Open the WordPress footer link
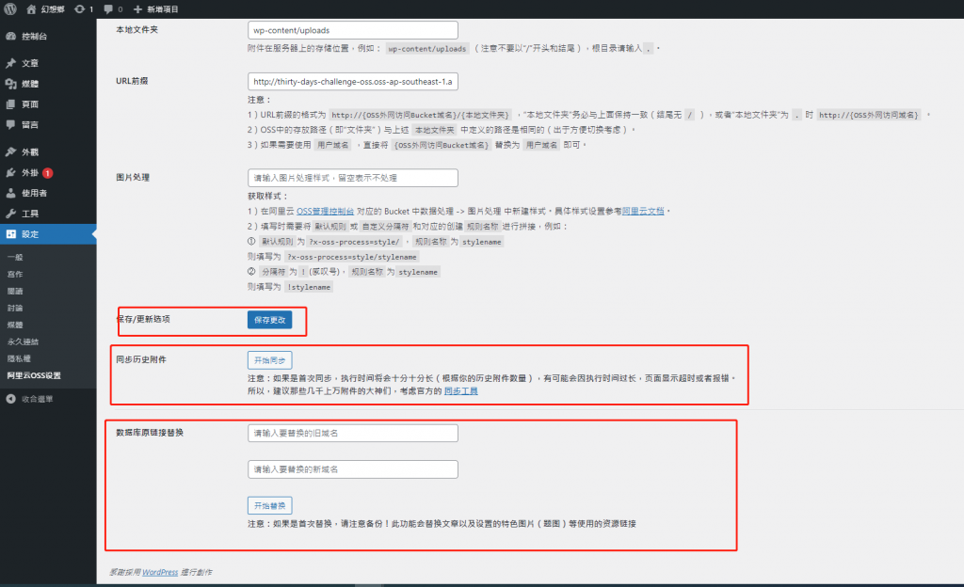Screen dimensions: 964x587 (x=160, y=572)
